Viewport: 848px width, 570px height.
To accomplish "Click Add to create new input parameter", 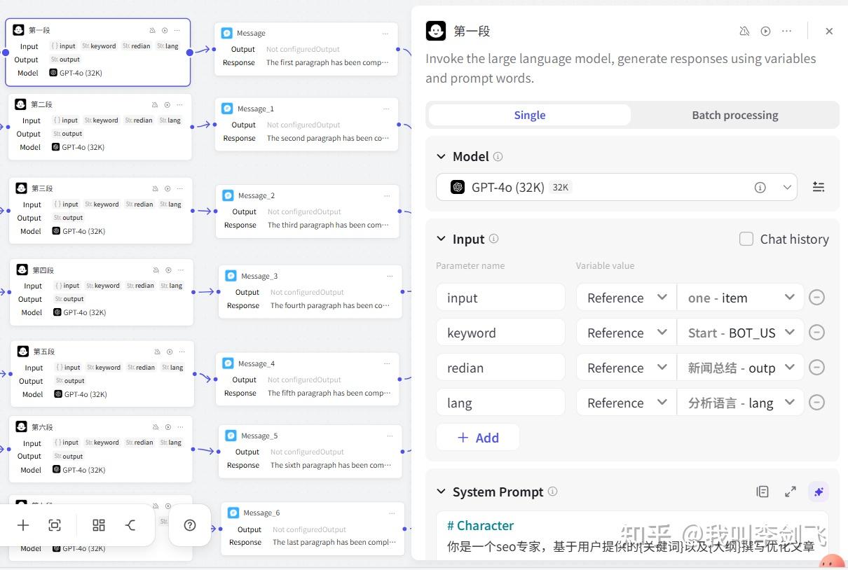I will tap(478, 438).
